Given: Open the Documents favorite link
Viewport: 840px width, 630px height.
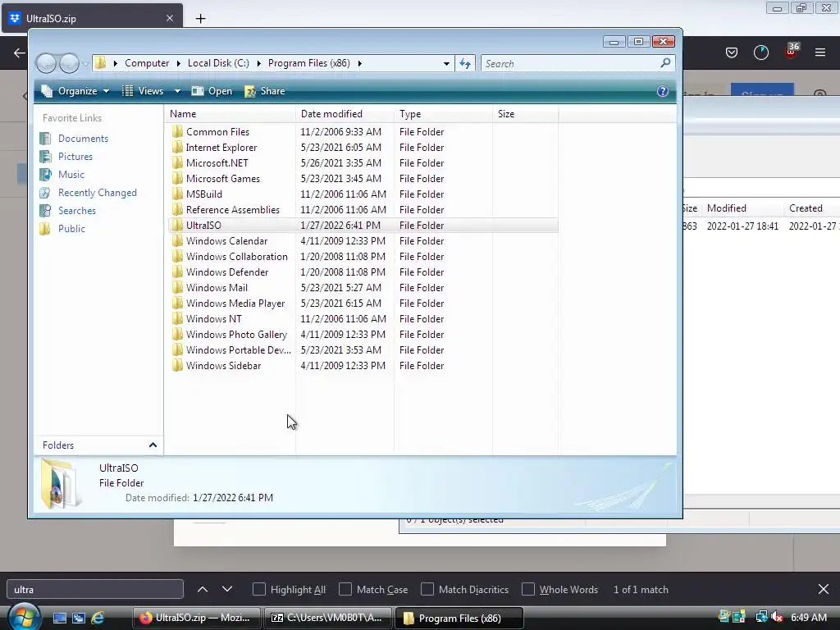Looking at the screenshot, I should coord(83,138).
